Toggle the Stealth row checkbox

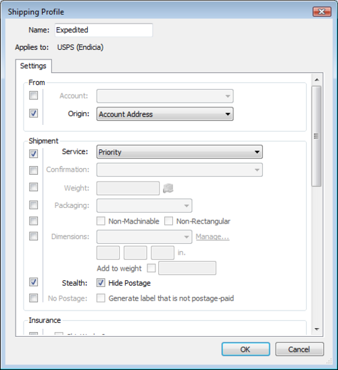pos(33,282)
